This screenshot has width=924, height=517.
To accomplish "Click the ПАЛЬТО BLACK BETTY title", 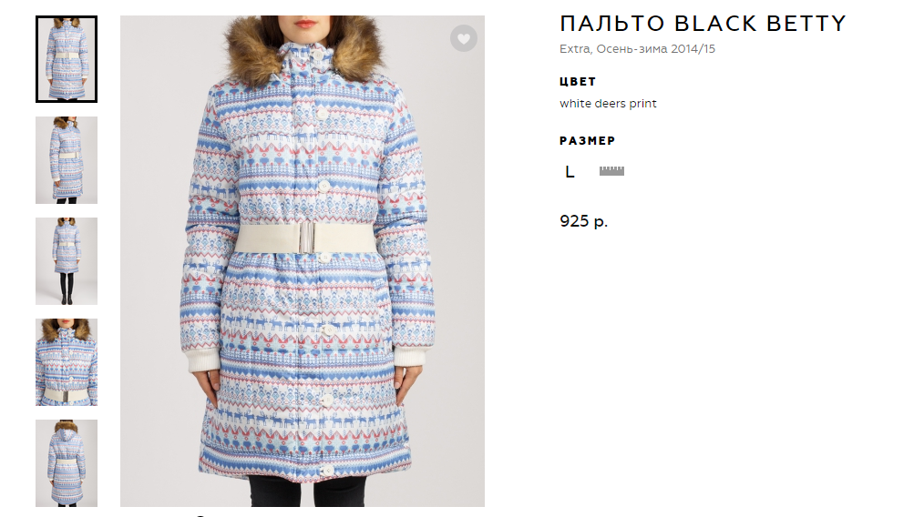I will [703, 24].
